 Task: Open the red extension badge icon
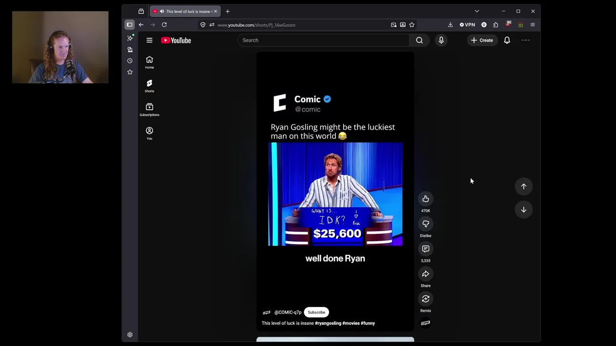[x=508, y=25]
